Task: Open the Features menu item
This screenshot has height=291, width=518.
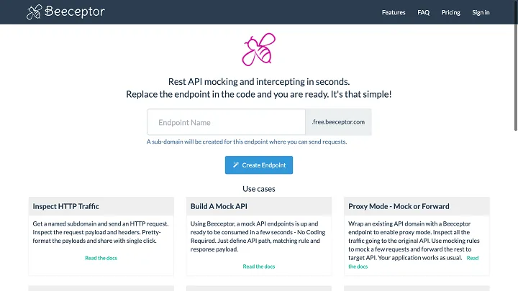Action: (x=394, y=12)
